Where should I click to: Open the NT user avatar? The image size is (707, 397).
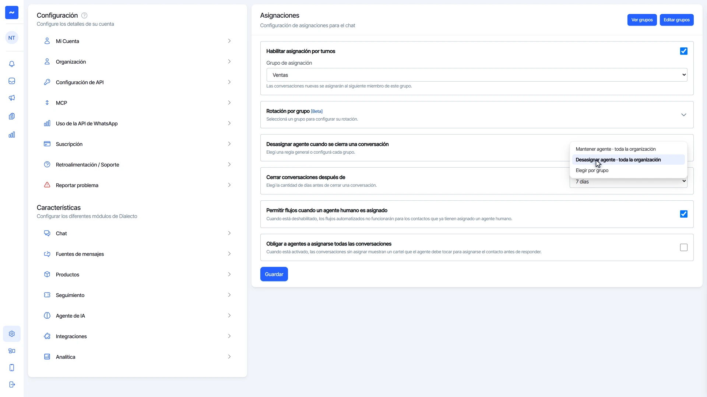pyautogui.click(x=12, y=38)
